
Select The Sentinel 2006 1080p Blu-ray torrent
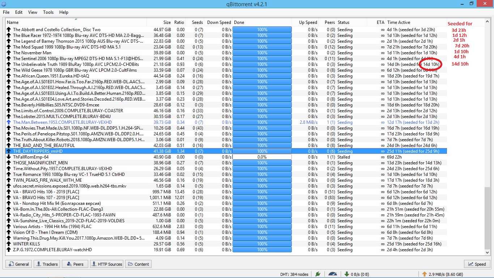point(226,59)
